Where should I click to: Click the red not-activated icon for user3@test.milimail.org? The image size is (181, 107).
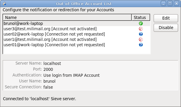tap(141, 29)
